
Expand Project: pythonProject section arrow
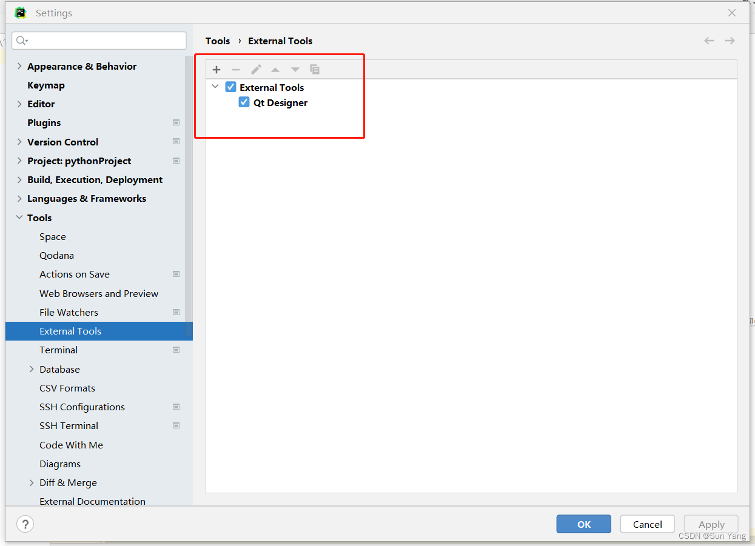coord(19,161)
